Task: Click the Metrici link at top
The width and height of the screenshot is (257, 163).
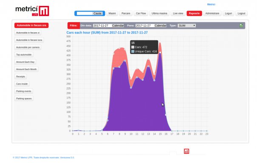Action: point(211,4)
